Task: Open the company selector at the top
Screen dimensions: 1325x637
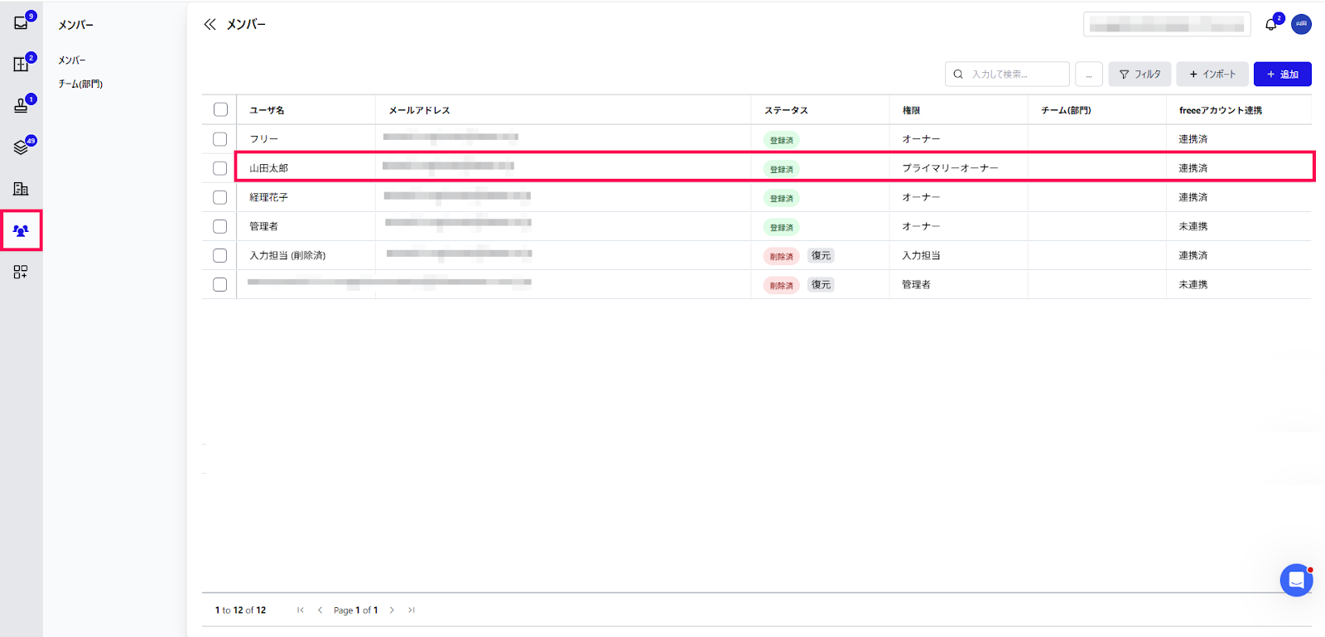Action: 1167,25
